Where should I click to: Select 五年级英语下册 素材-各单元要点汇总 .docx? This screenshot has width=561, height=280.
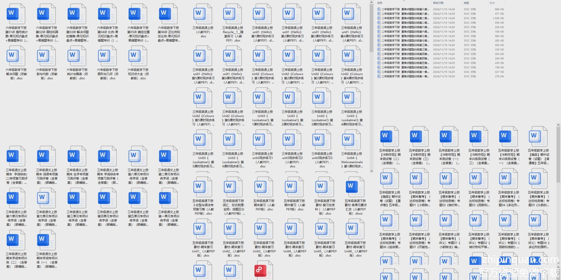click(x=355, y=196)
